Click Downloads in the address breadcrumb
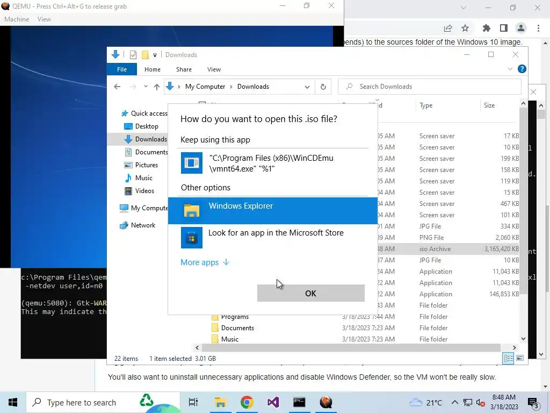This screenshot has width=550, height=413. click(x=253, y=87)
